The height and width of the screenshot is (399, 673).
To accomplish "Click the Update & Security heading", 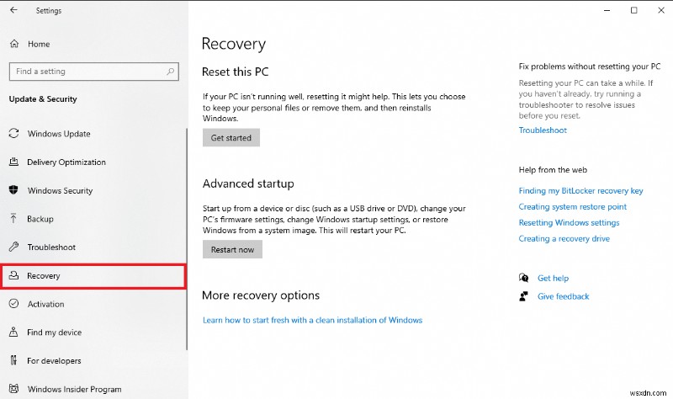I will [43, 98].
